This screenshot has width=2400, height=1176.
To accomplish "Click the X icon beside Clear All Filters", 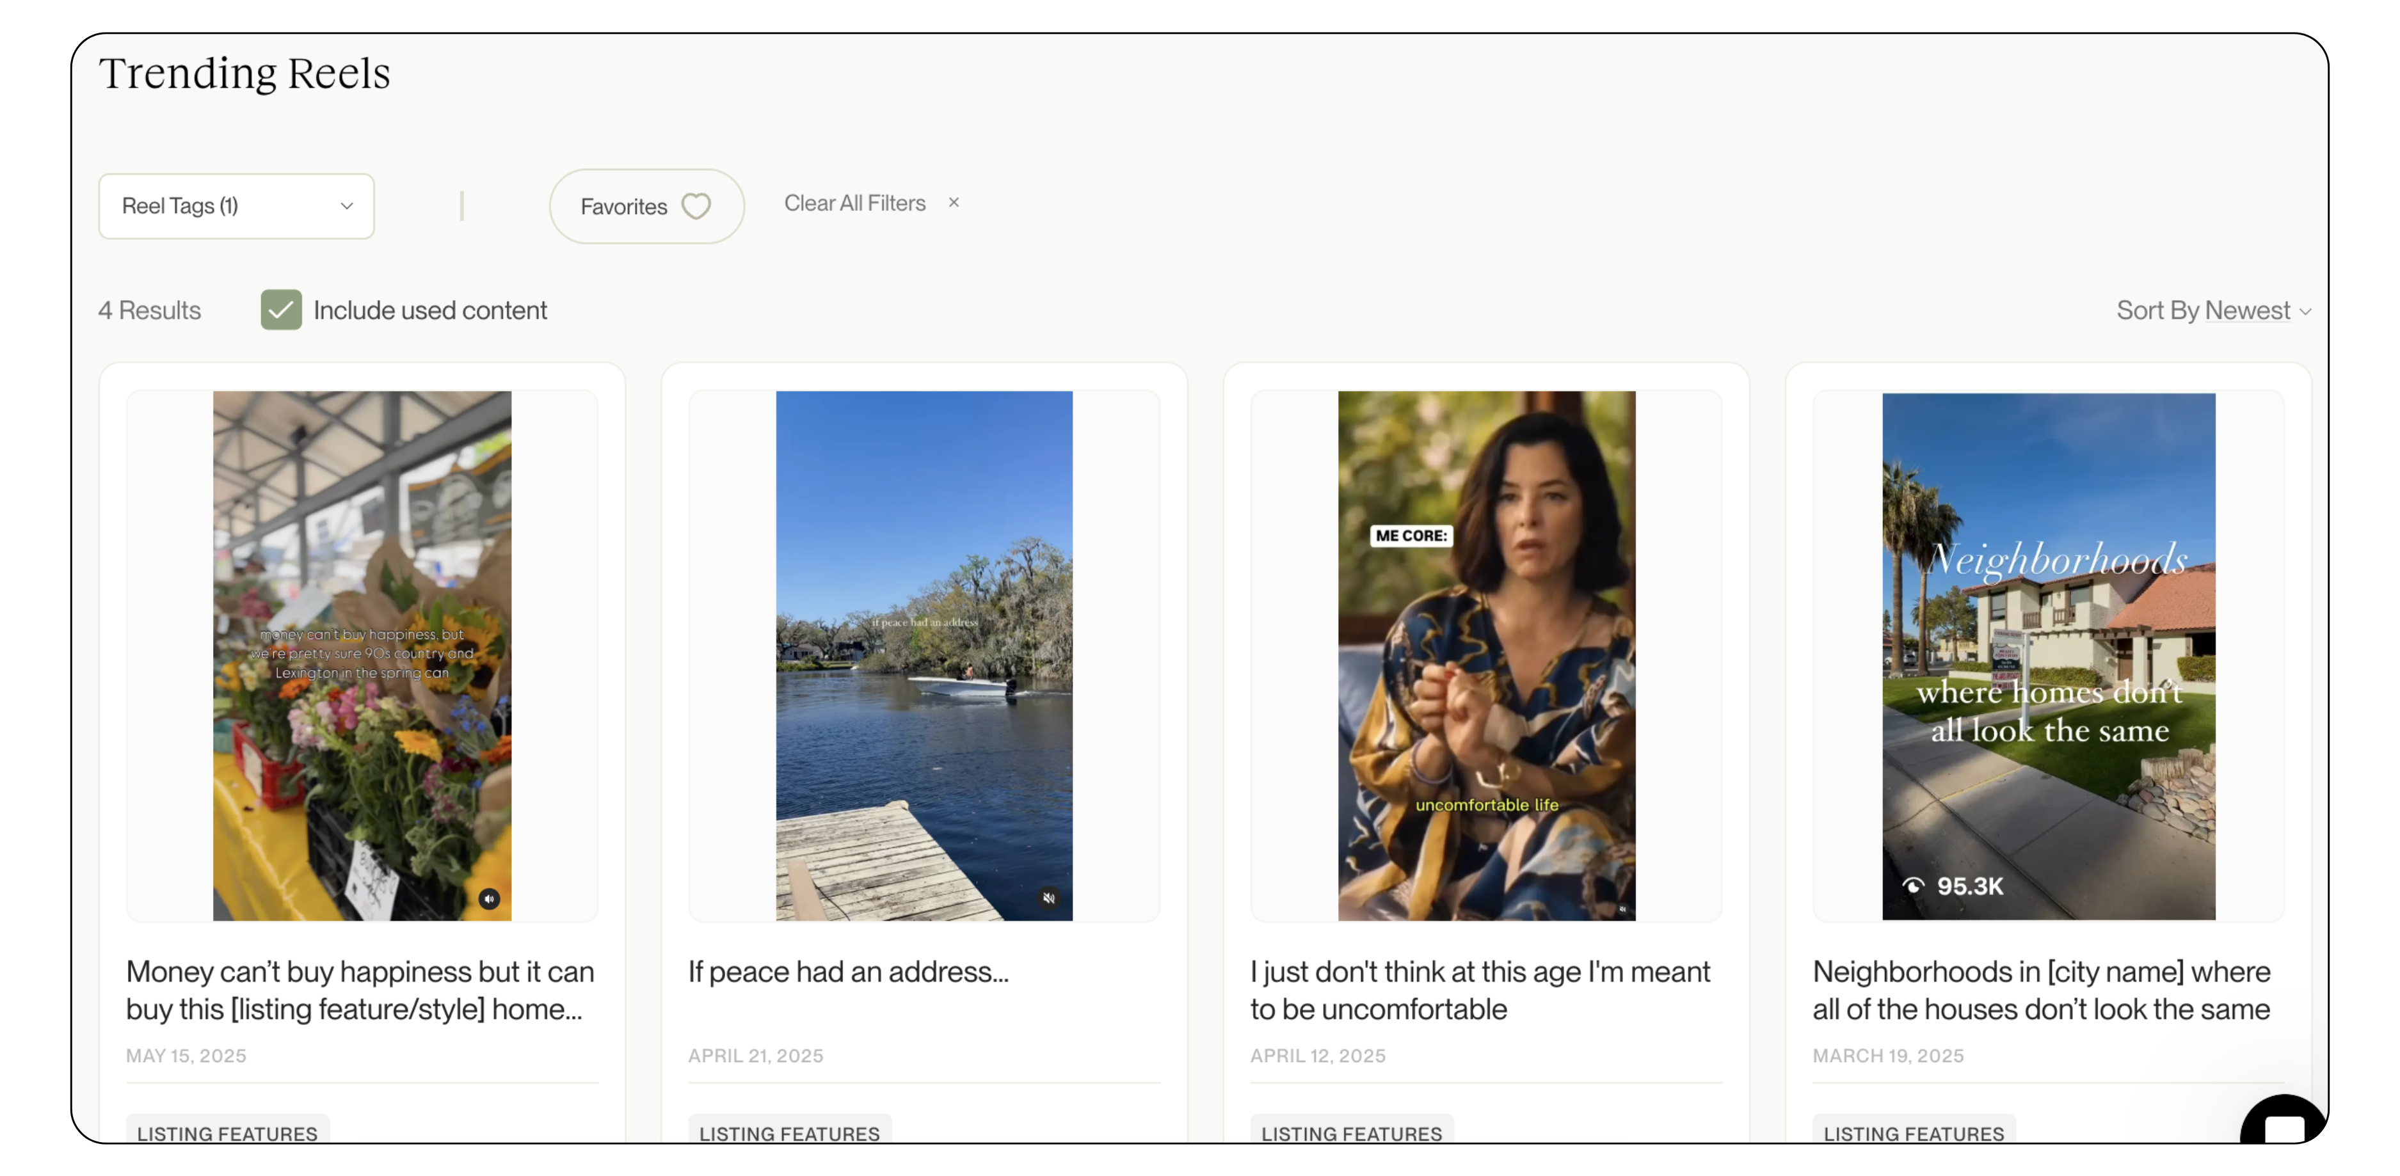I will tap(953, 202).
